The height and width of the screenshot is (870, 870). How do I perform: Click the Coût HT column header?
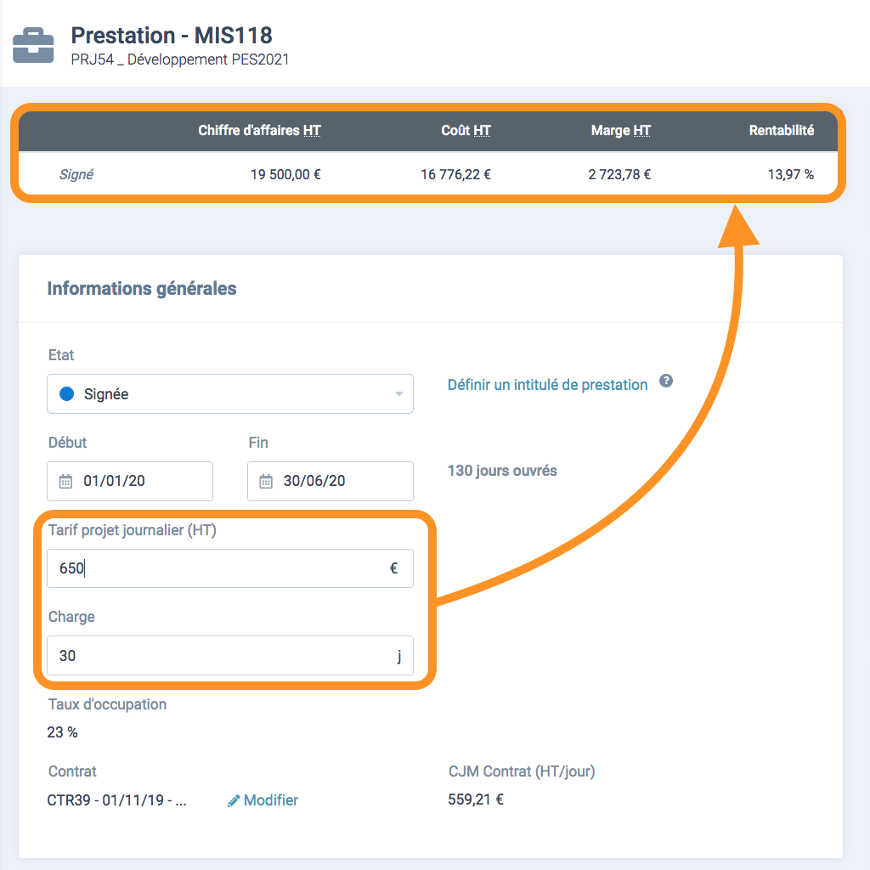[466, 130]
